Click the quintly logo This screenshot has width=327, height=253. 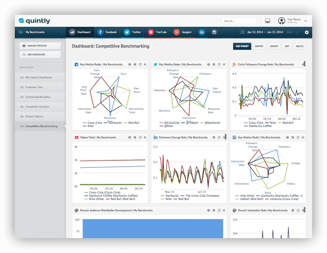click(34, 21)
